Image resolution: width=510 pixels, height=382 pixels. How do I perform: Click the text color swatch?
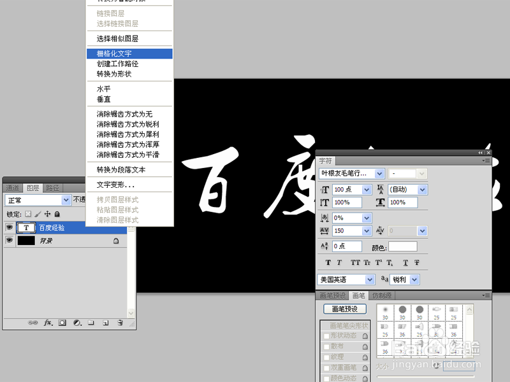(403, 246)
